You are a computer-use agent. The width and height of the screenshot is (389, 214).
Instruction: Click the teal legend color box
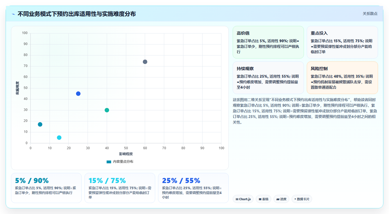click(109, 162)
